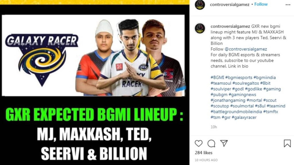Open controversialgamez profile picture in header
The image size is (294, 165).
200,5
